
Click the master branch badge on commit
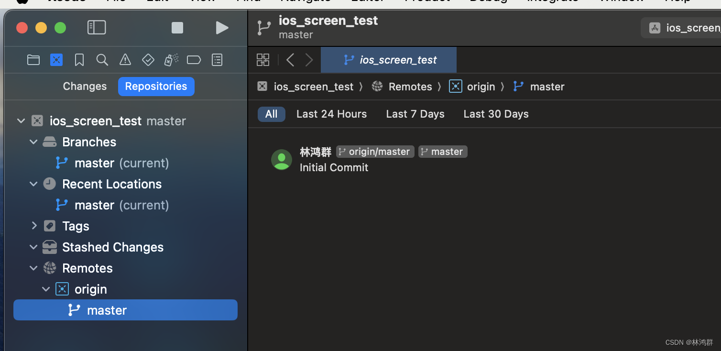[443, 152]
